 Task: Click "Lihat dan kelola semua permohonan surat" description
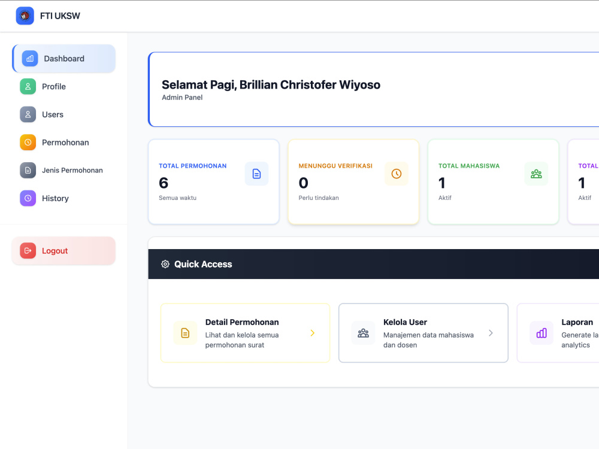[242, 340]
